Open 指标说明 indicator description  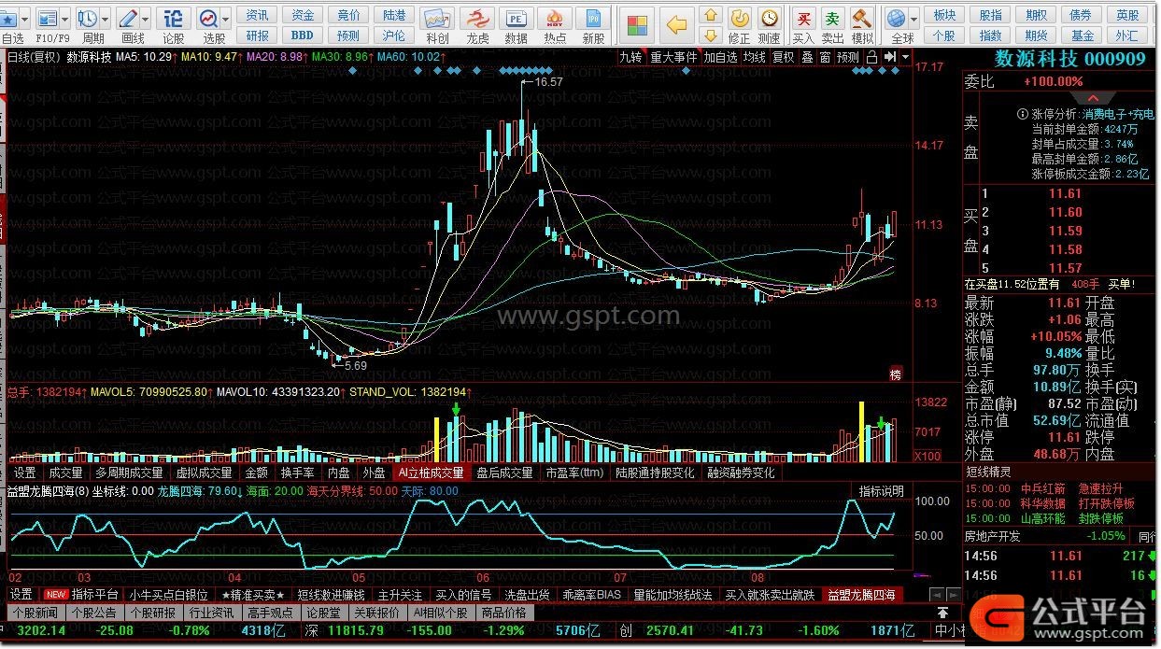click(x=881, y=490)
